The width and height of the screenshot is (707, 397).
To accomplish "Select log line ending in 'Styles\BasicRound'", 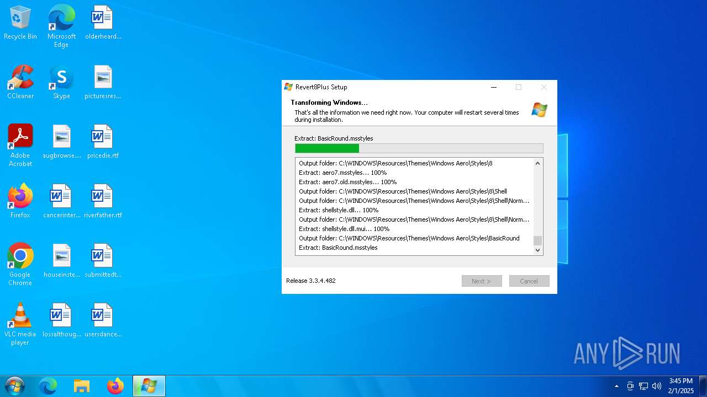I will point(409,238).
